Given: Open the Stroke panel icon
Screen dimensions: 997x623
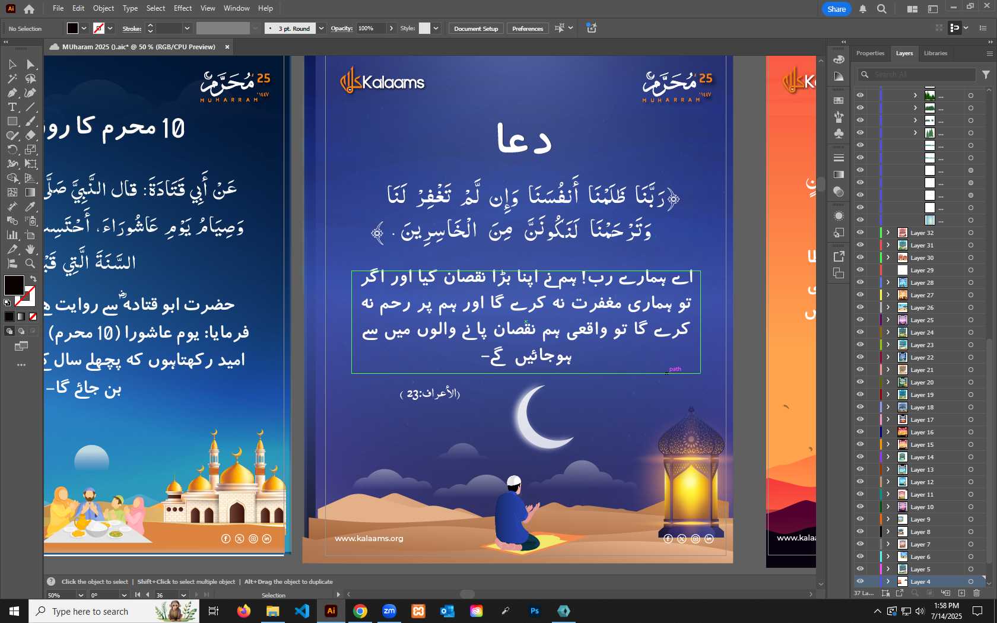Looking at the screenshot, I should pyautogui.click(x=839, y=158).
